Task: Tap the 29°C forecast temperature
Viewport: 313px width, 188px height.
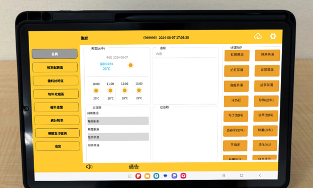Action: click(x=139, y=98)
